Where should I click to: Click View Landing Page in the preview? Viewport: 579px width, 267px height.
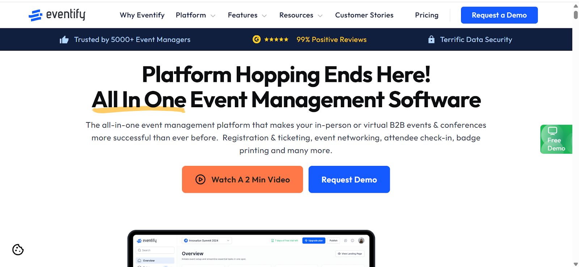pyautogui.click(x=350, y=254)
